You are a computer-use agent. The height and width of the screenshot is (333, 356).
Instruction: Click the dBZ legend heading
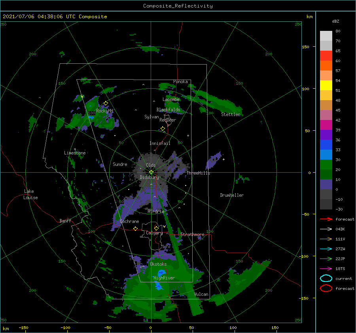pos(335,21)
